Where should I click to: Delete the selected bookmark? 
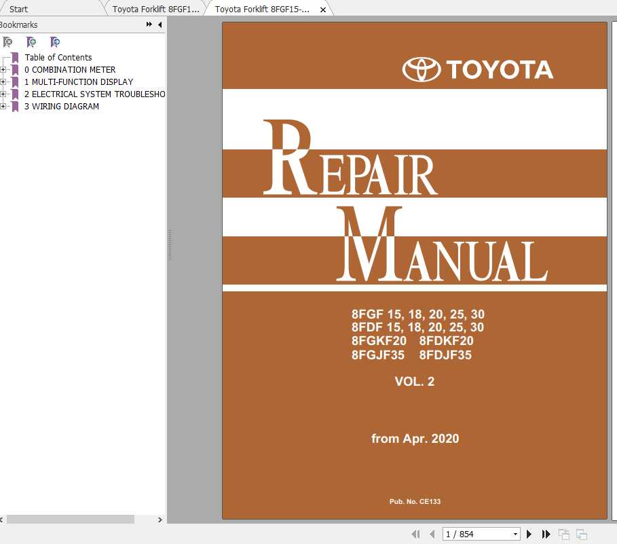point(8,42)
